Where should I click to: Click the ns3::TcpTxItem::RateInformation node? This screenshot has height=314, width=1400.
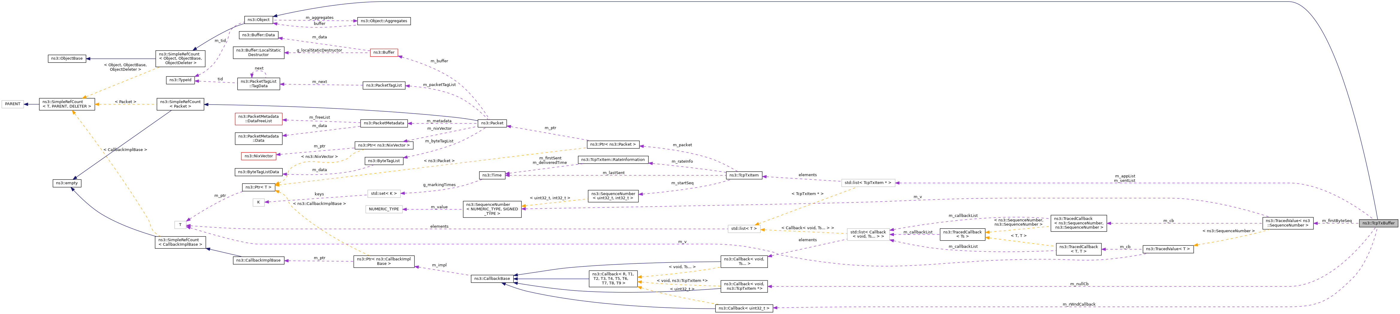[613, 160]
